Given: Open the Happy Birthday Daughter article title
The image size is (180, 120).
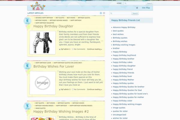Looking at the screenshot, I should pos(53,26).
